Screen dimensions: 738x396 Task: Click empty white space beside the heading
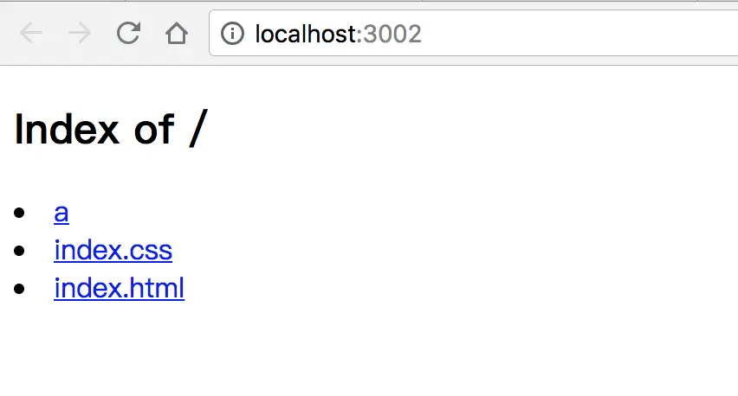pyautogui.click(x=470, y=129)
